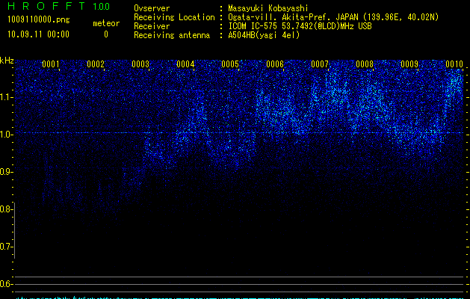The image size is (470, 299).
Task: Click time marker 0009
Action: click(x=409, y=64)
